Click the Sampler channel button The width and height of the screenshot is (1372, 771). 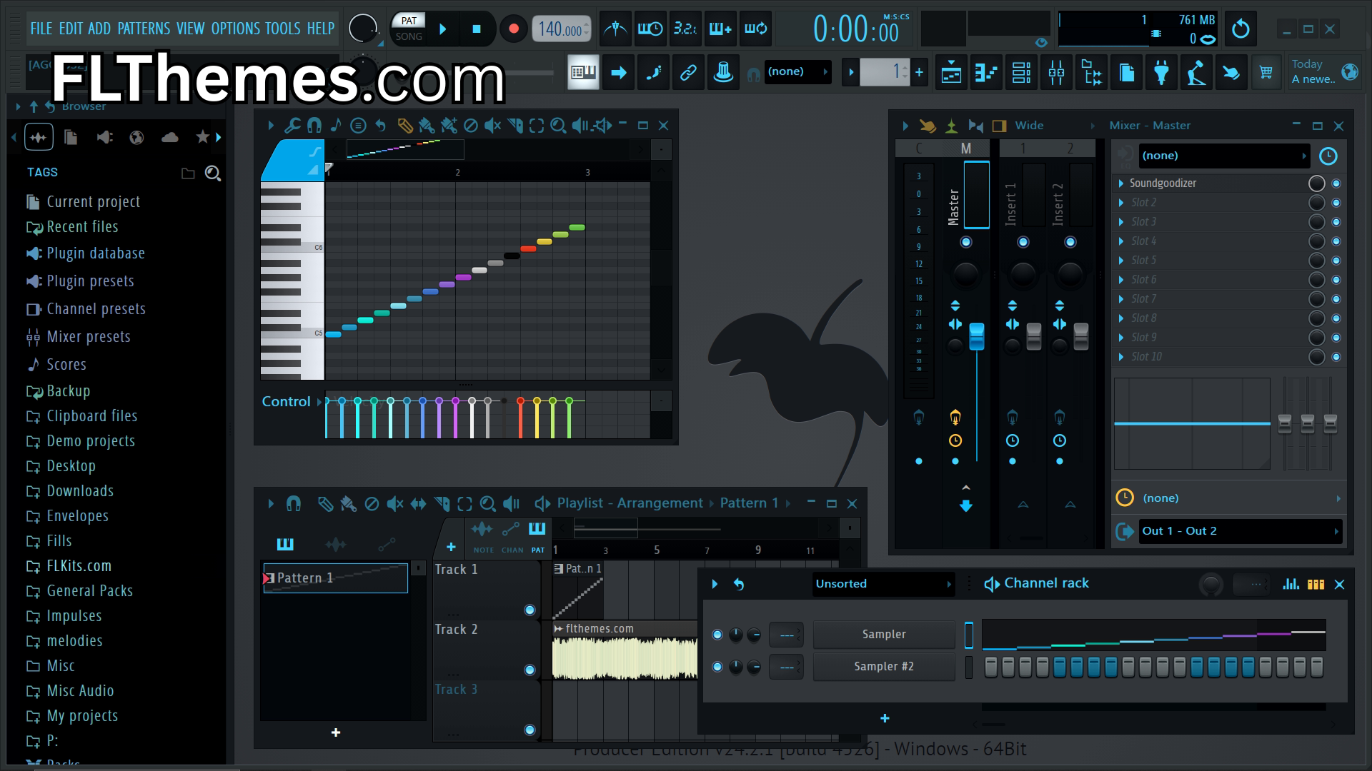[x=884, y=635]
